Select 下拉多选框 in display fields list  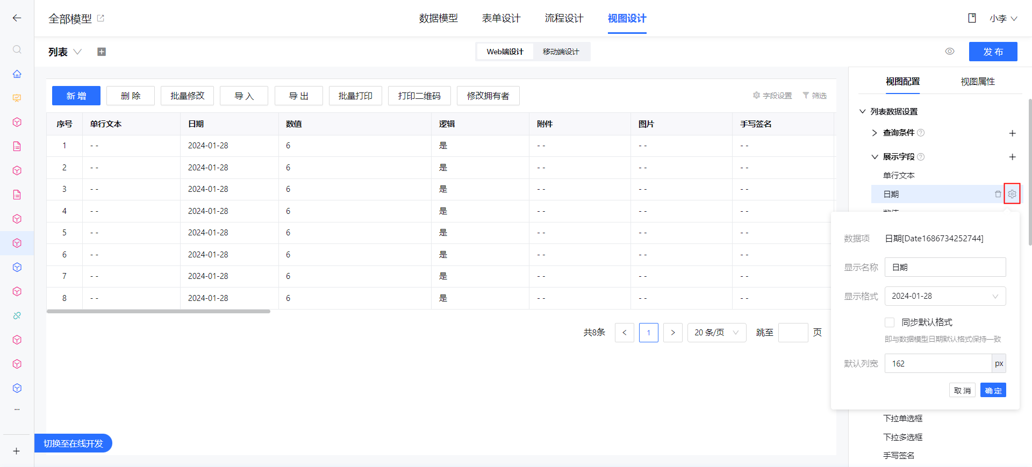coord(903,437)
